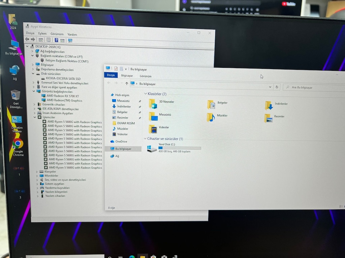
Task: Click the Ara: Bu bilgisayar search box
Action: (315, 88)
